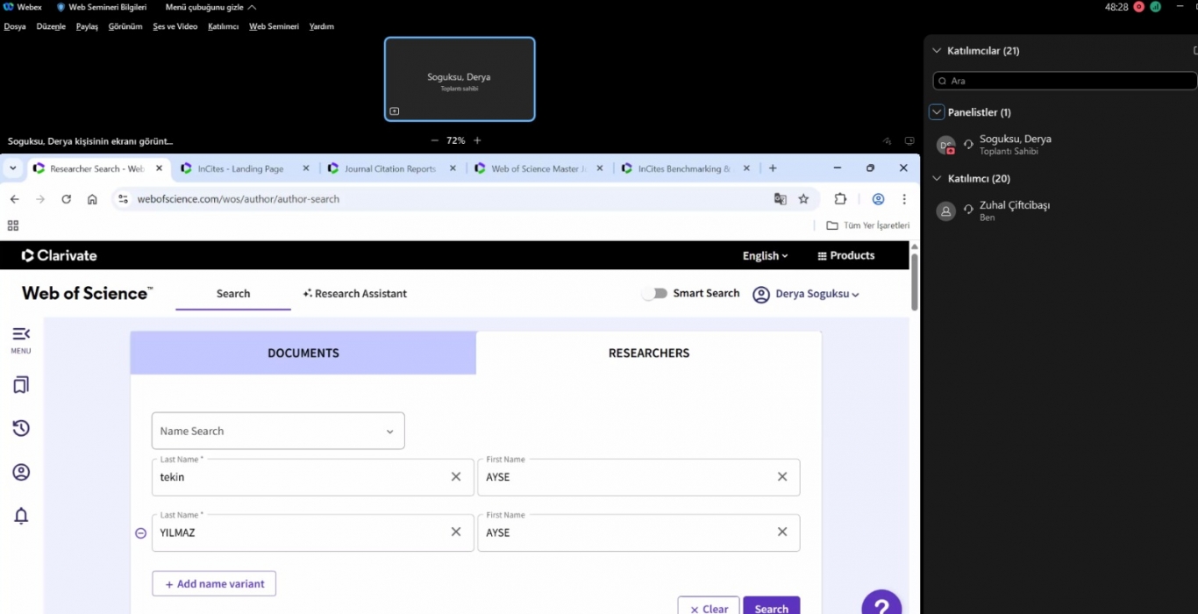Open the Webex Yardım menu
The image size is (1198, 614).
tap(321, 26)
